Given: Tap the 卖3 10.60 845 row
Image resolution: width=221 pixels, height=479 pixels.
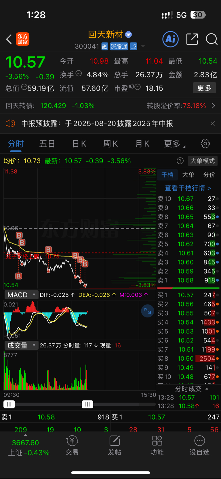Looking at the screenshot, I should coord(188,262).
